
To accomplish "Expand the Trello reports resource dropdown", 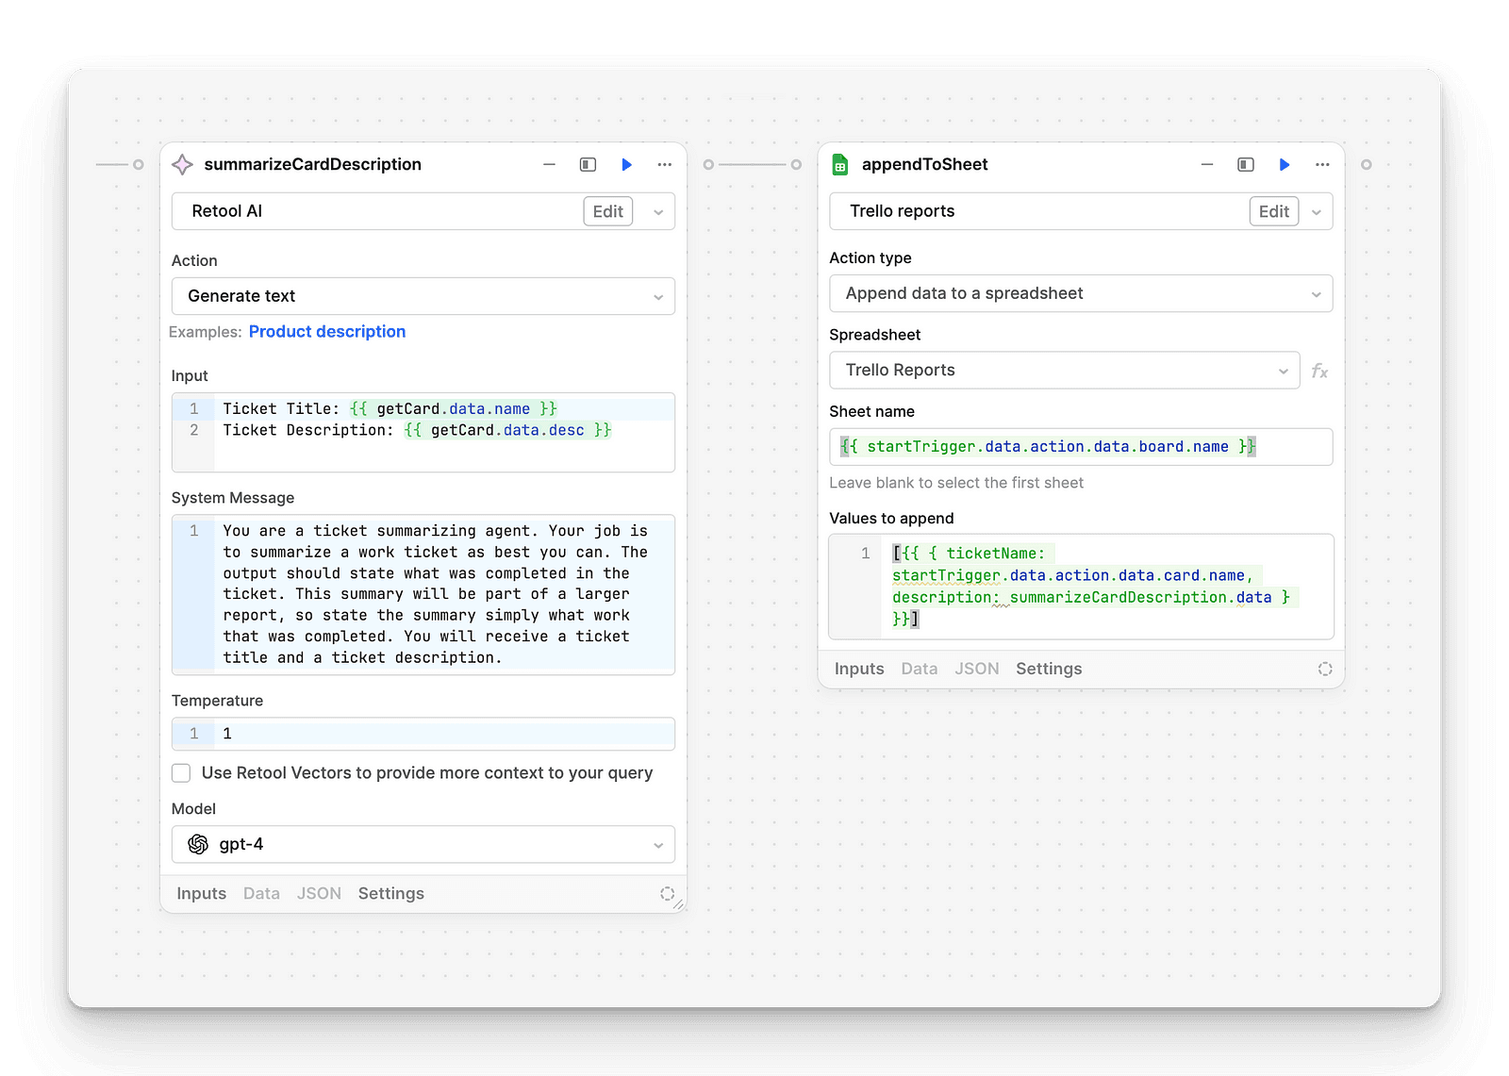I will pyautogui.click(x=1317, y=212).
